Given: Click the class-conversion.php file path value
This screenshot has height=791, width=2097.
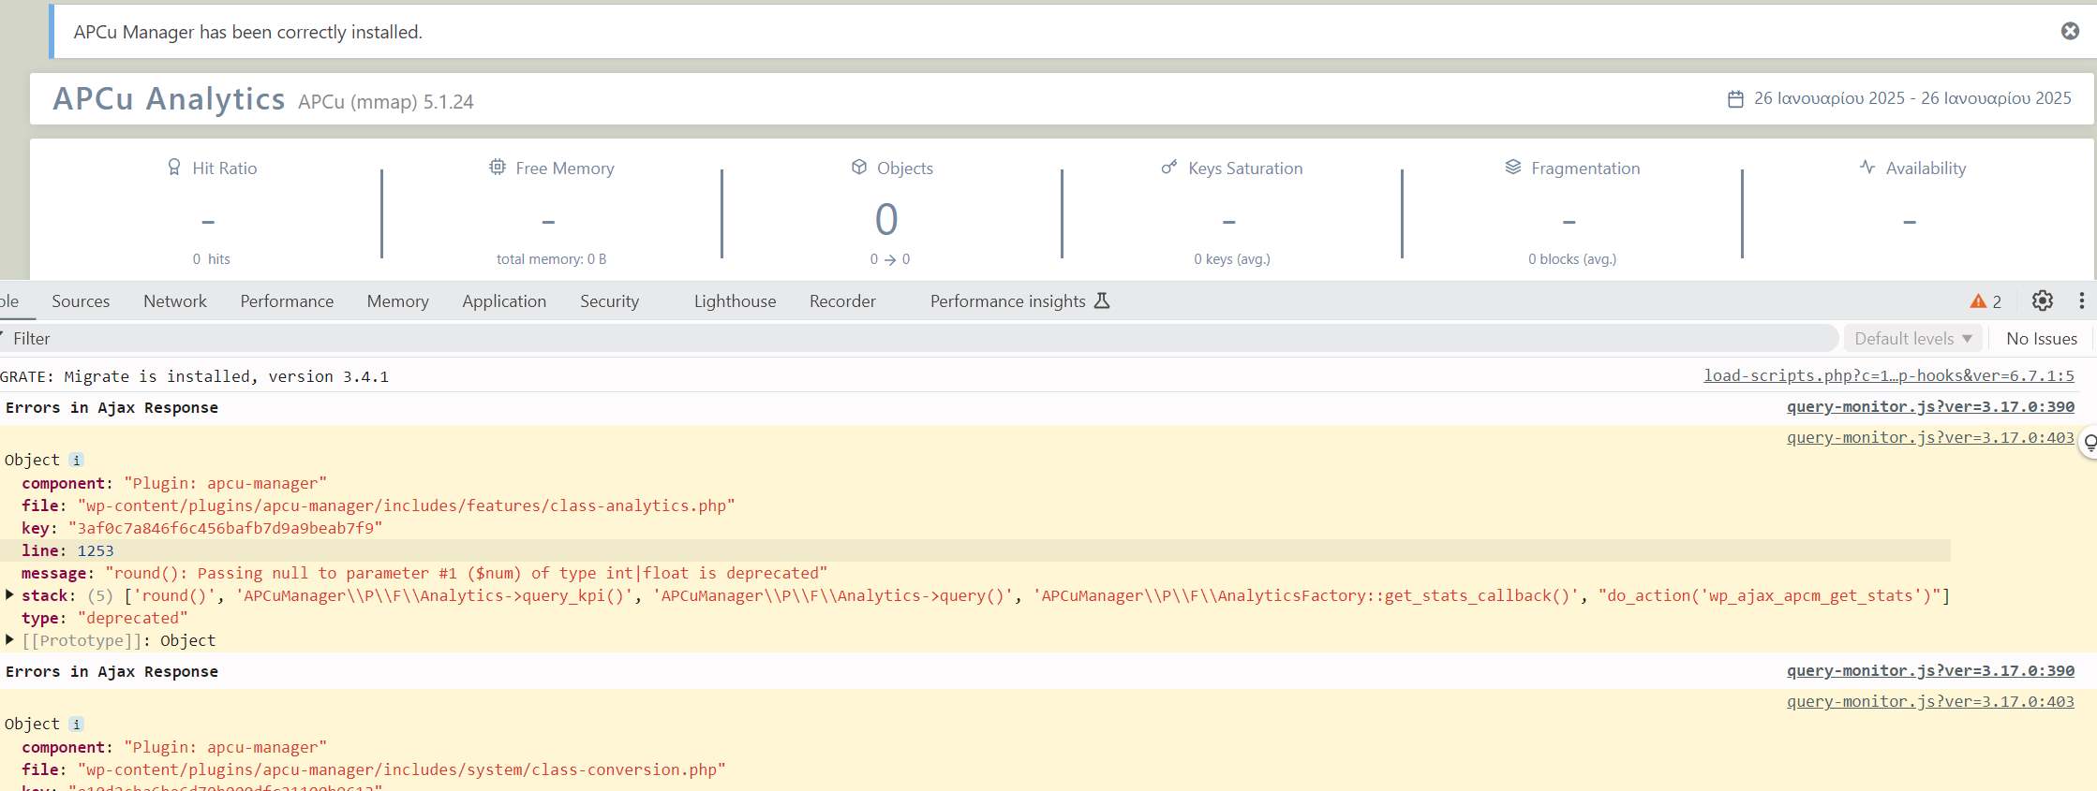Looking at the screenshot, I should [x=401, y=769].
